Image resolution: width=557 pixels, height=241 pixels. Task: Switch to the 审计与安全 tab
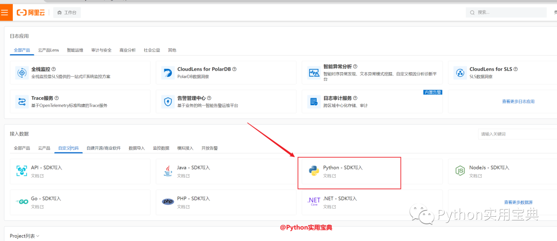click(x=101, y=50)
